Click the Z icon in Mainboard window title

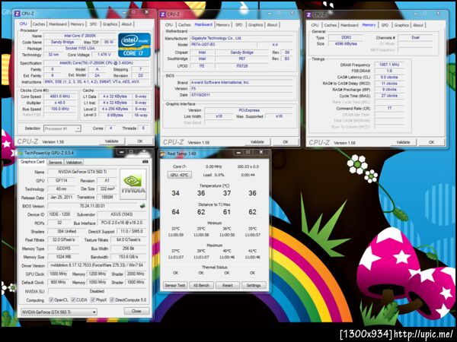pyautogui.click(x=163, y=14)
